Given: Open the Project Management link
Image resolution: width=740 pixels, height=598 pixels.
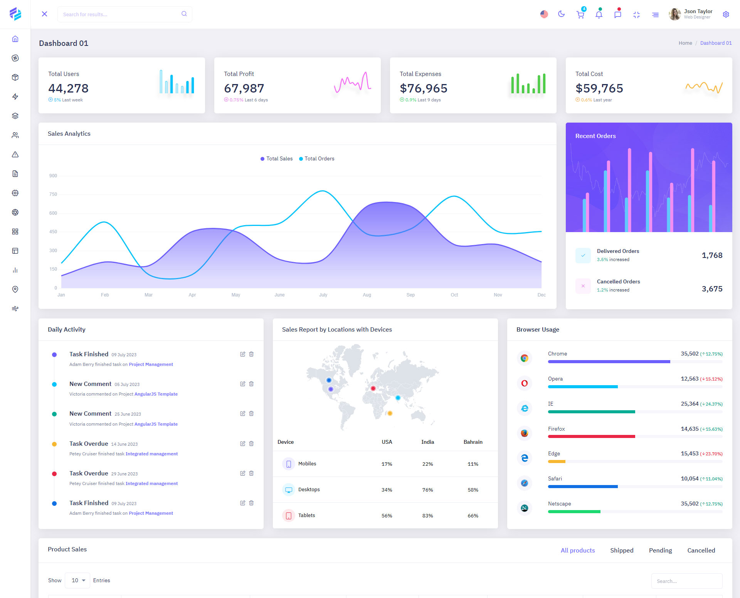Looking at the screenshot, I should pos(151,364).
